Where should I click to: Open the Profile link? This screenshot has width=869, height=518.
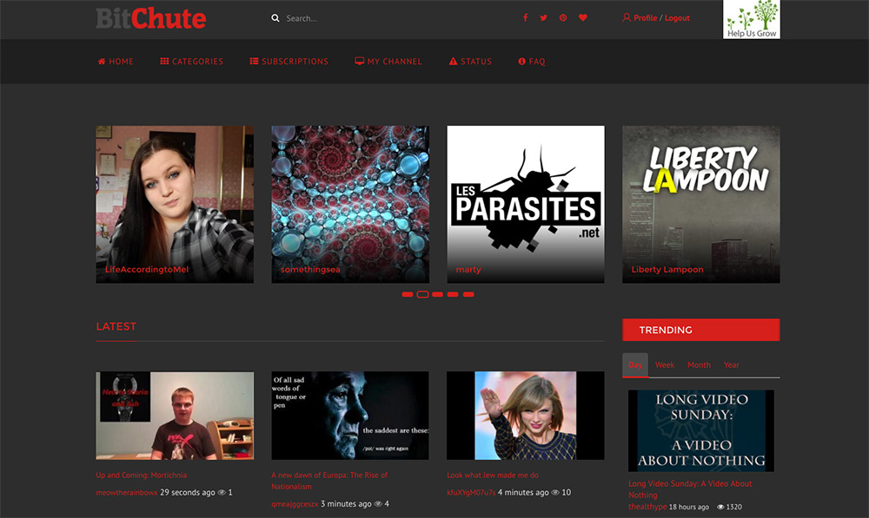pyautogui.click(x=646, y=17)
